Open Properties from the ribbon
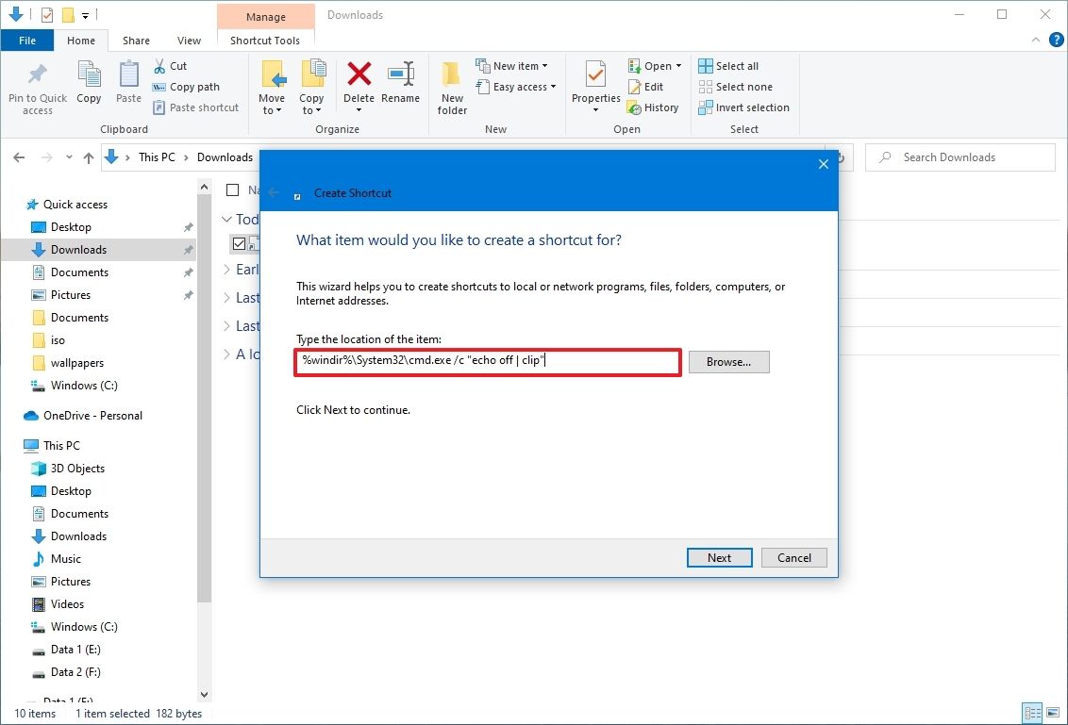The width and height of the screenshot is (1068, 725). point(593,85)
